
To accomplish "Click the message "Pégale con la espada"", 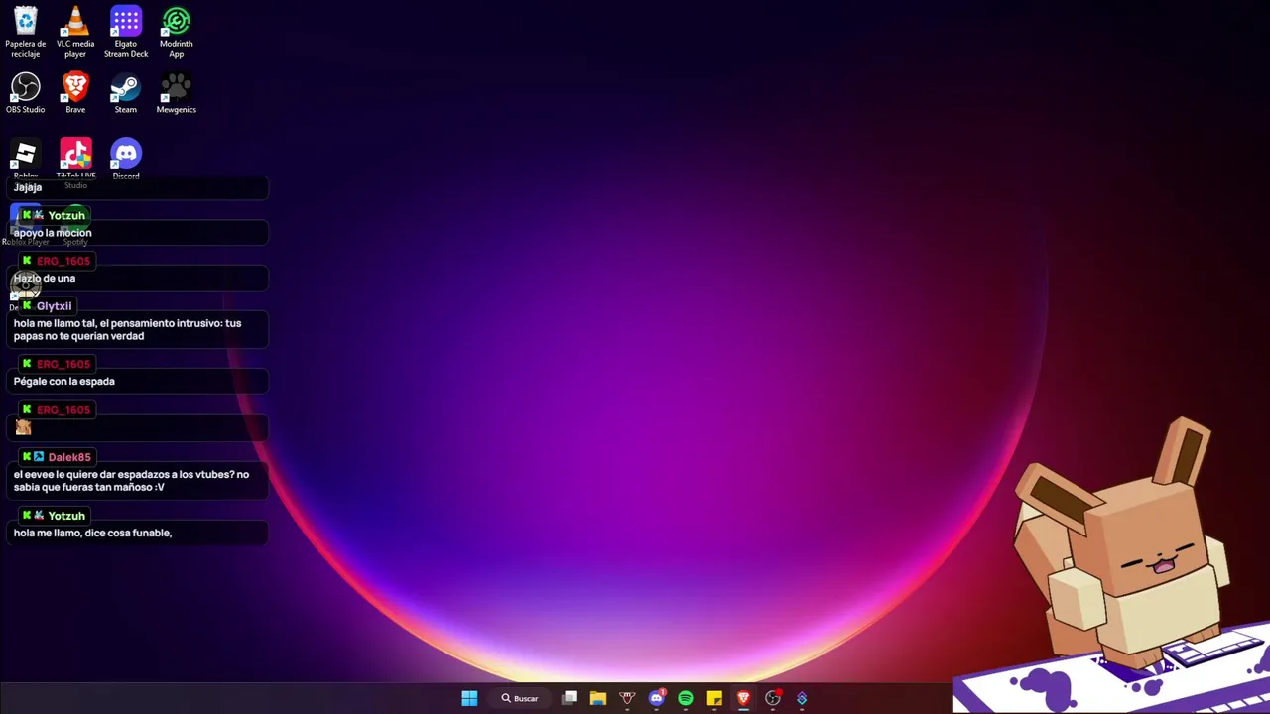I will [x=64, y=382].
